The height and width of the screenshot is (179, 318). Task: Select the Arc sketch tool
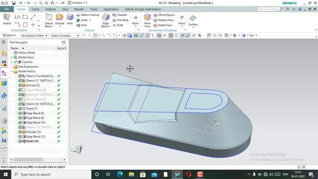pos(17,25)
